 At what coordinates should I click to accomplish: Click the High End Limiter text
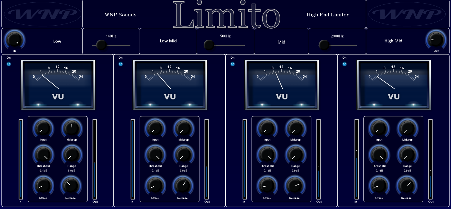coord(327,15)
